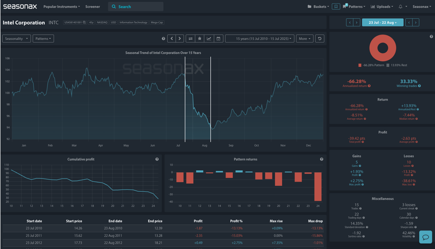The width and height of the screenshot is (435, 249).
Task: Go to the previous instrument with the left chevron
Action: [172, 39]
